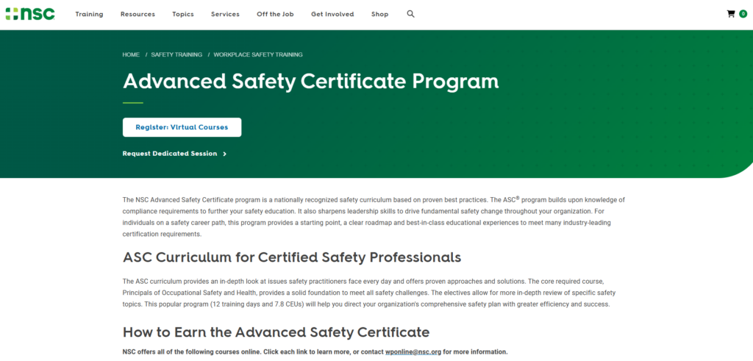Click the text '12 training days and 7.8 CEUs'
The image size is (753, 361).
(257, 304)
